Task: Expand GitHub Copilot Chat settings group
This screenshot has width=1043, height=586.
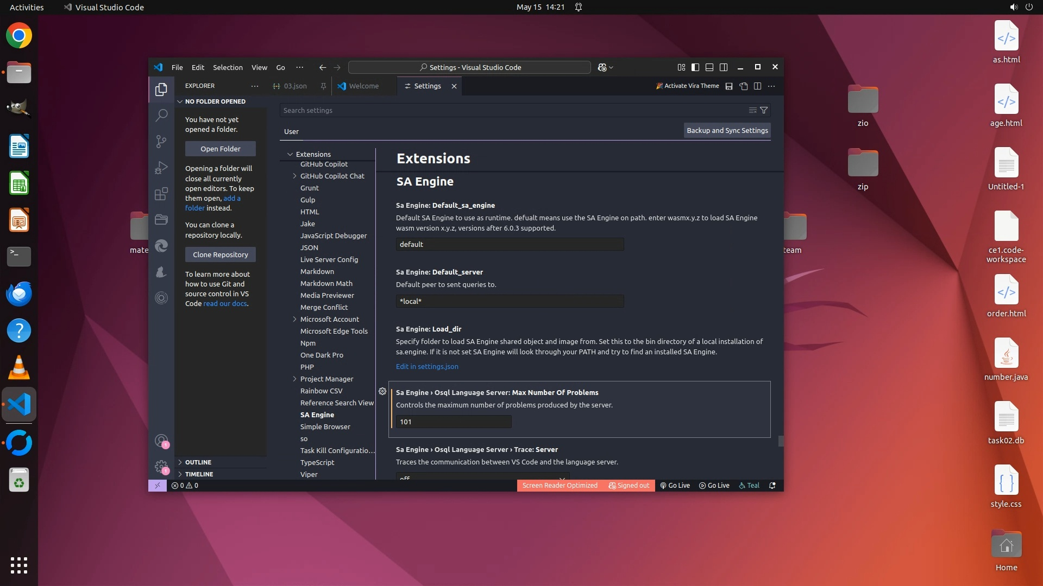Action: tap(294, 176)
